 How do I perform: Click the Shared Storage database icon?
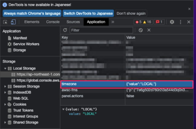click(x=9, y=123)
